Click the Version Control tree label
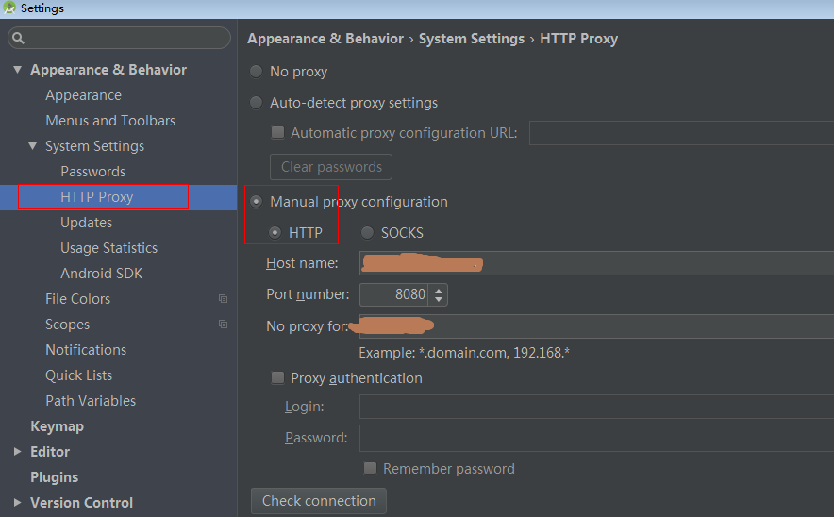 click(x=81, y=503)
